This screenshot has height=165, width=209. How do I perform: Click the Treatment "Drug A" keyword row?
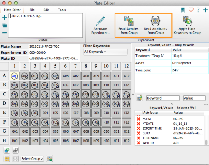coord(171,56)
